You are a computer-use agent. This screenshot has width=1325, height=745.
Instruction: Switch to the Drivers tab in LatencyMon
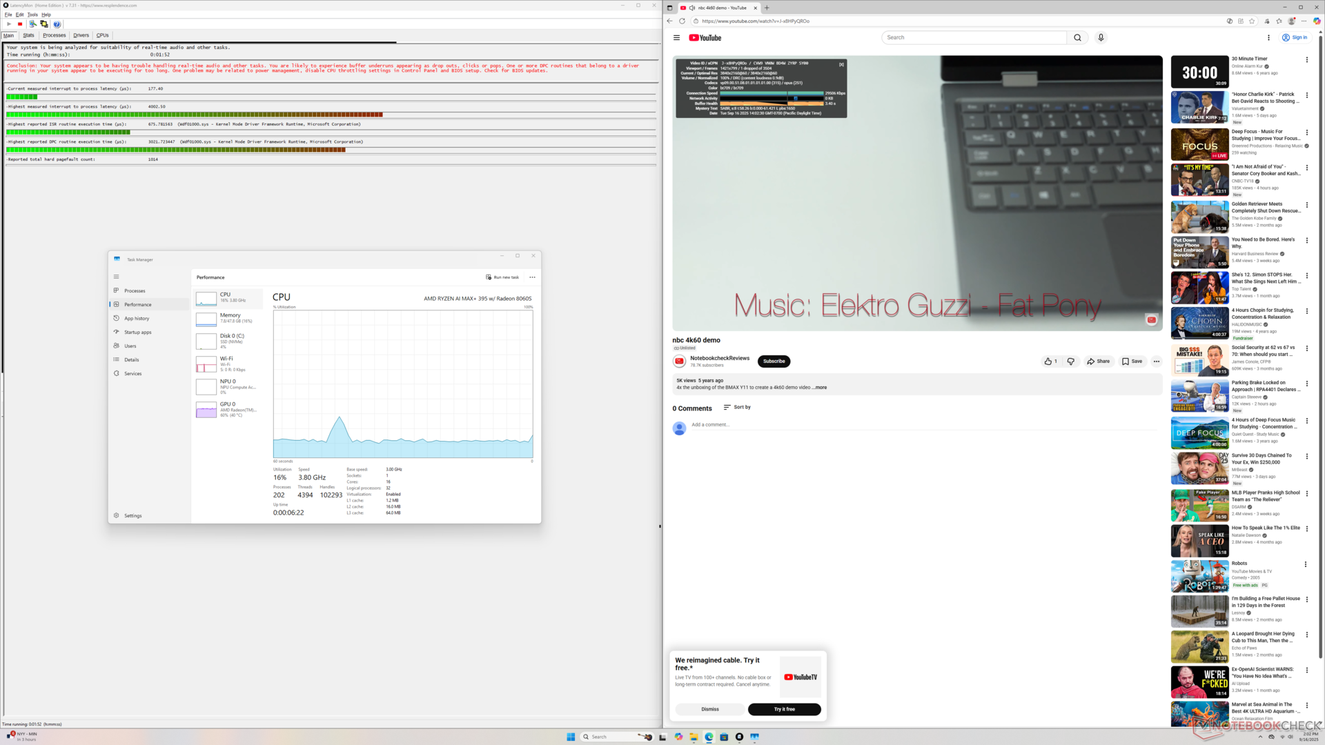[81, 35]
